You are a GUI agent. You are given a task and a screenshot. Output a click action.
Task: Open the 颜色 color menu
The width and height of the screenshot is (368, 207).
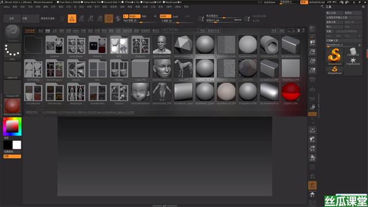(22, 7)
